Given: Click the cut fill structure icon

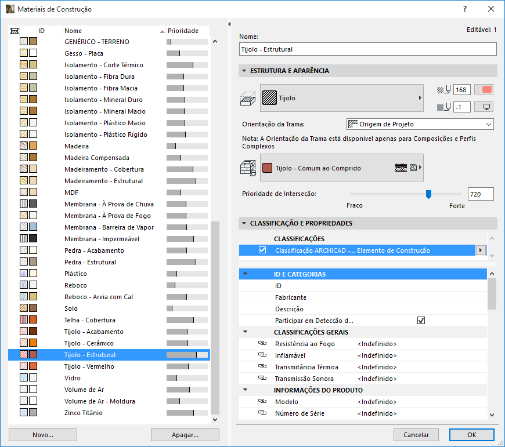Looking at the screenshot, I should click(248, 99).
